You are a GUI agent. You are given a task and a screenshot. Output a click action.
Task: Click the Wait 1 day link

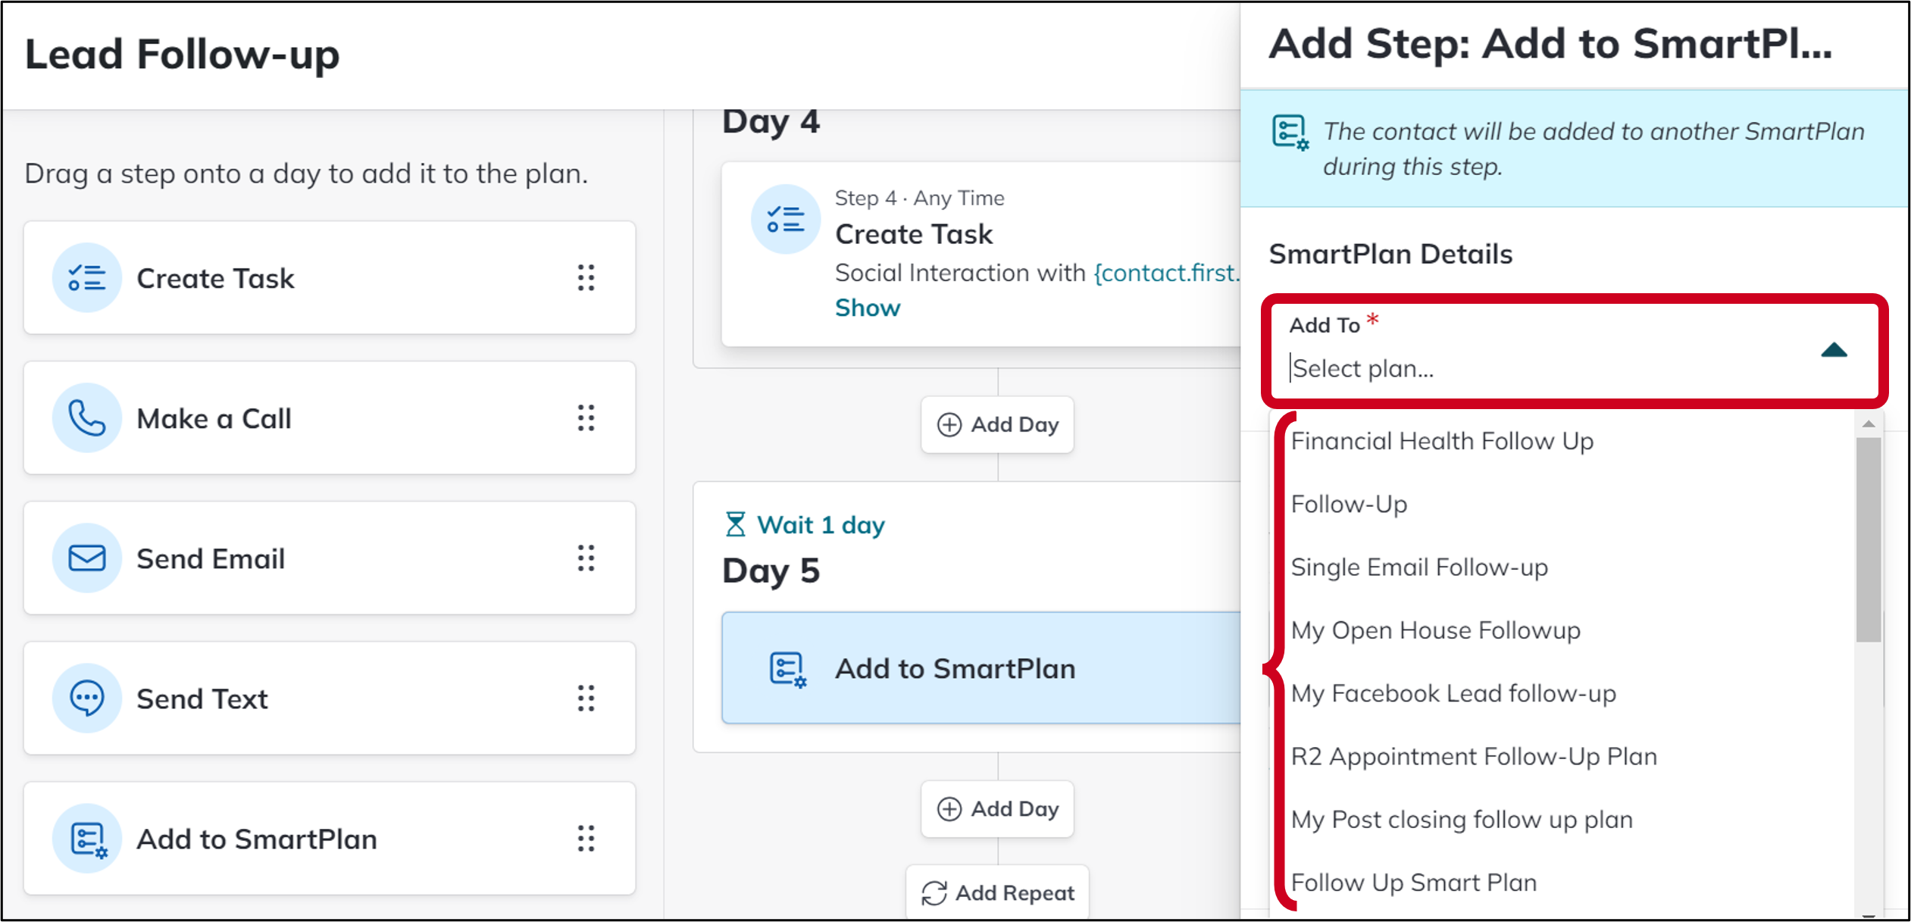[x=805, y=524]
